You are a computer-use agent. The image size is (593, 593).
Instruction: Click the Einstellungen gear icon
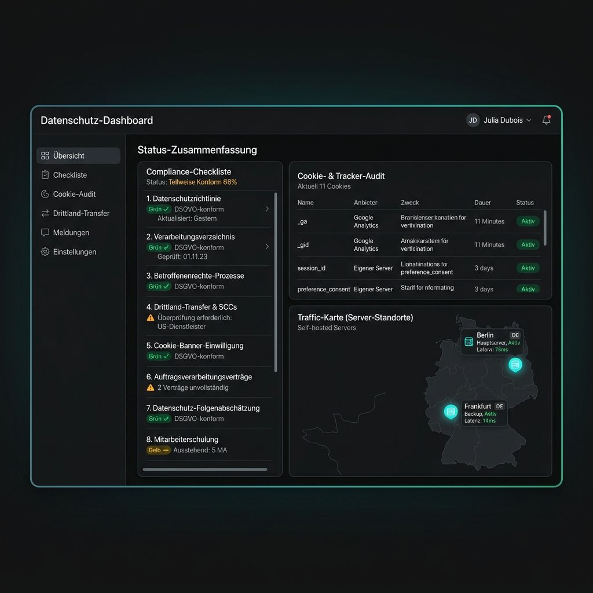point(45,251)
